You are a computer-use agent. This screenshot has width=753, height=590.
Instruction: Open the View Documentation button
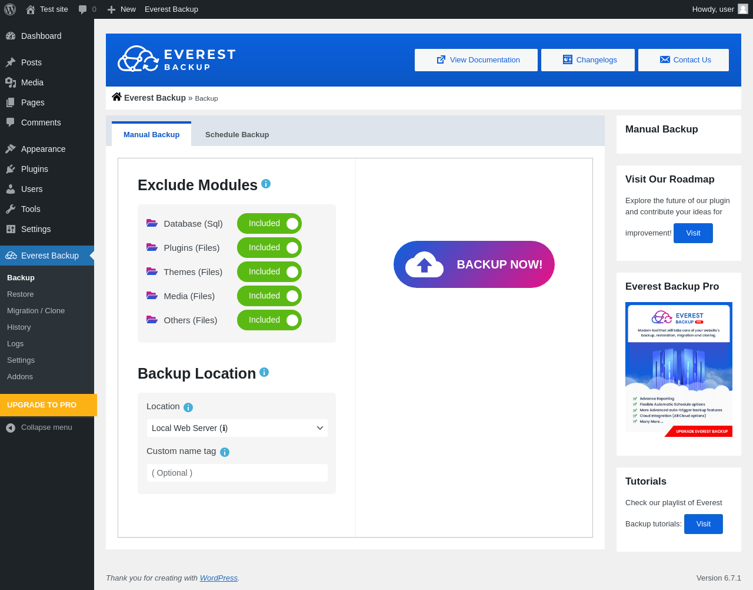tap(476, 60)
